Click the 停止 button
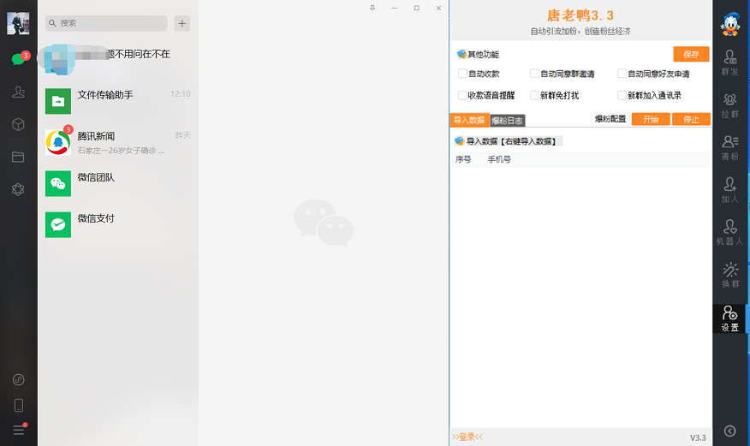The width and height of the screenshot is (750, 446). tap(691, 119)
